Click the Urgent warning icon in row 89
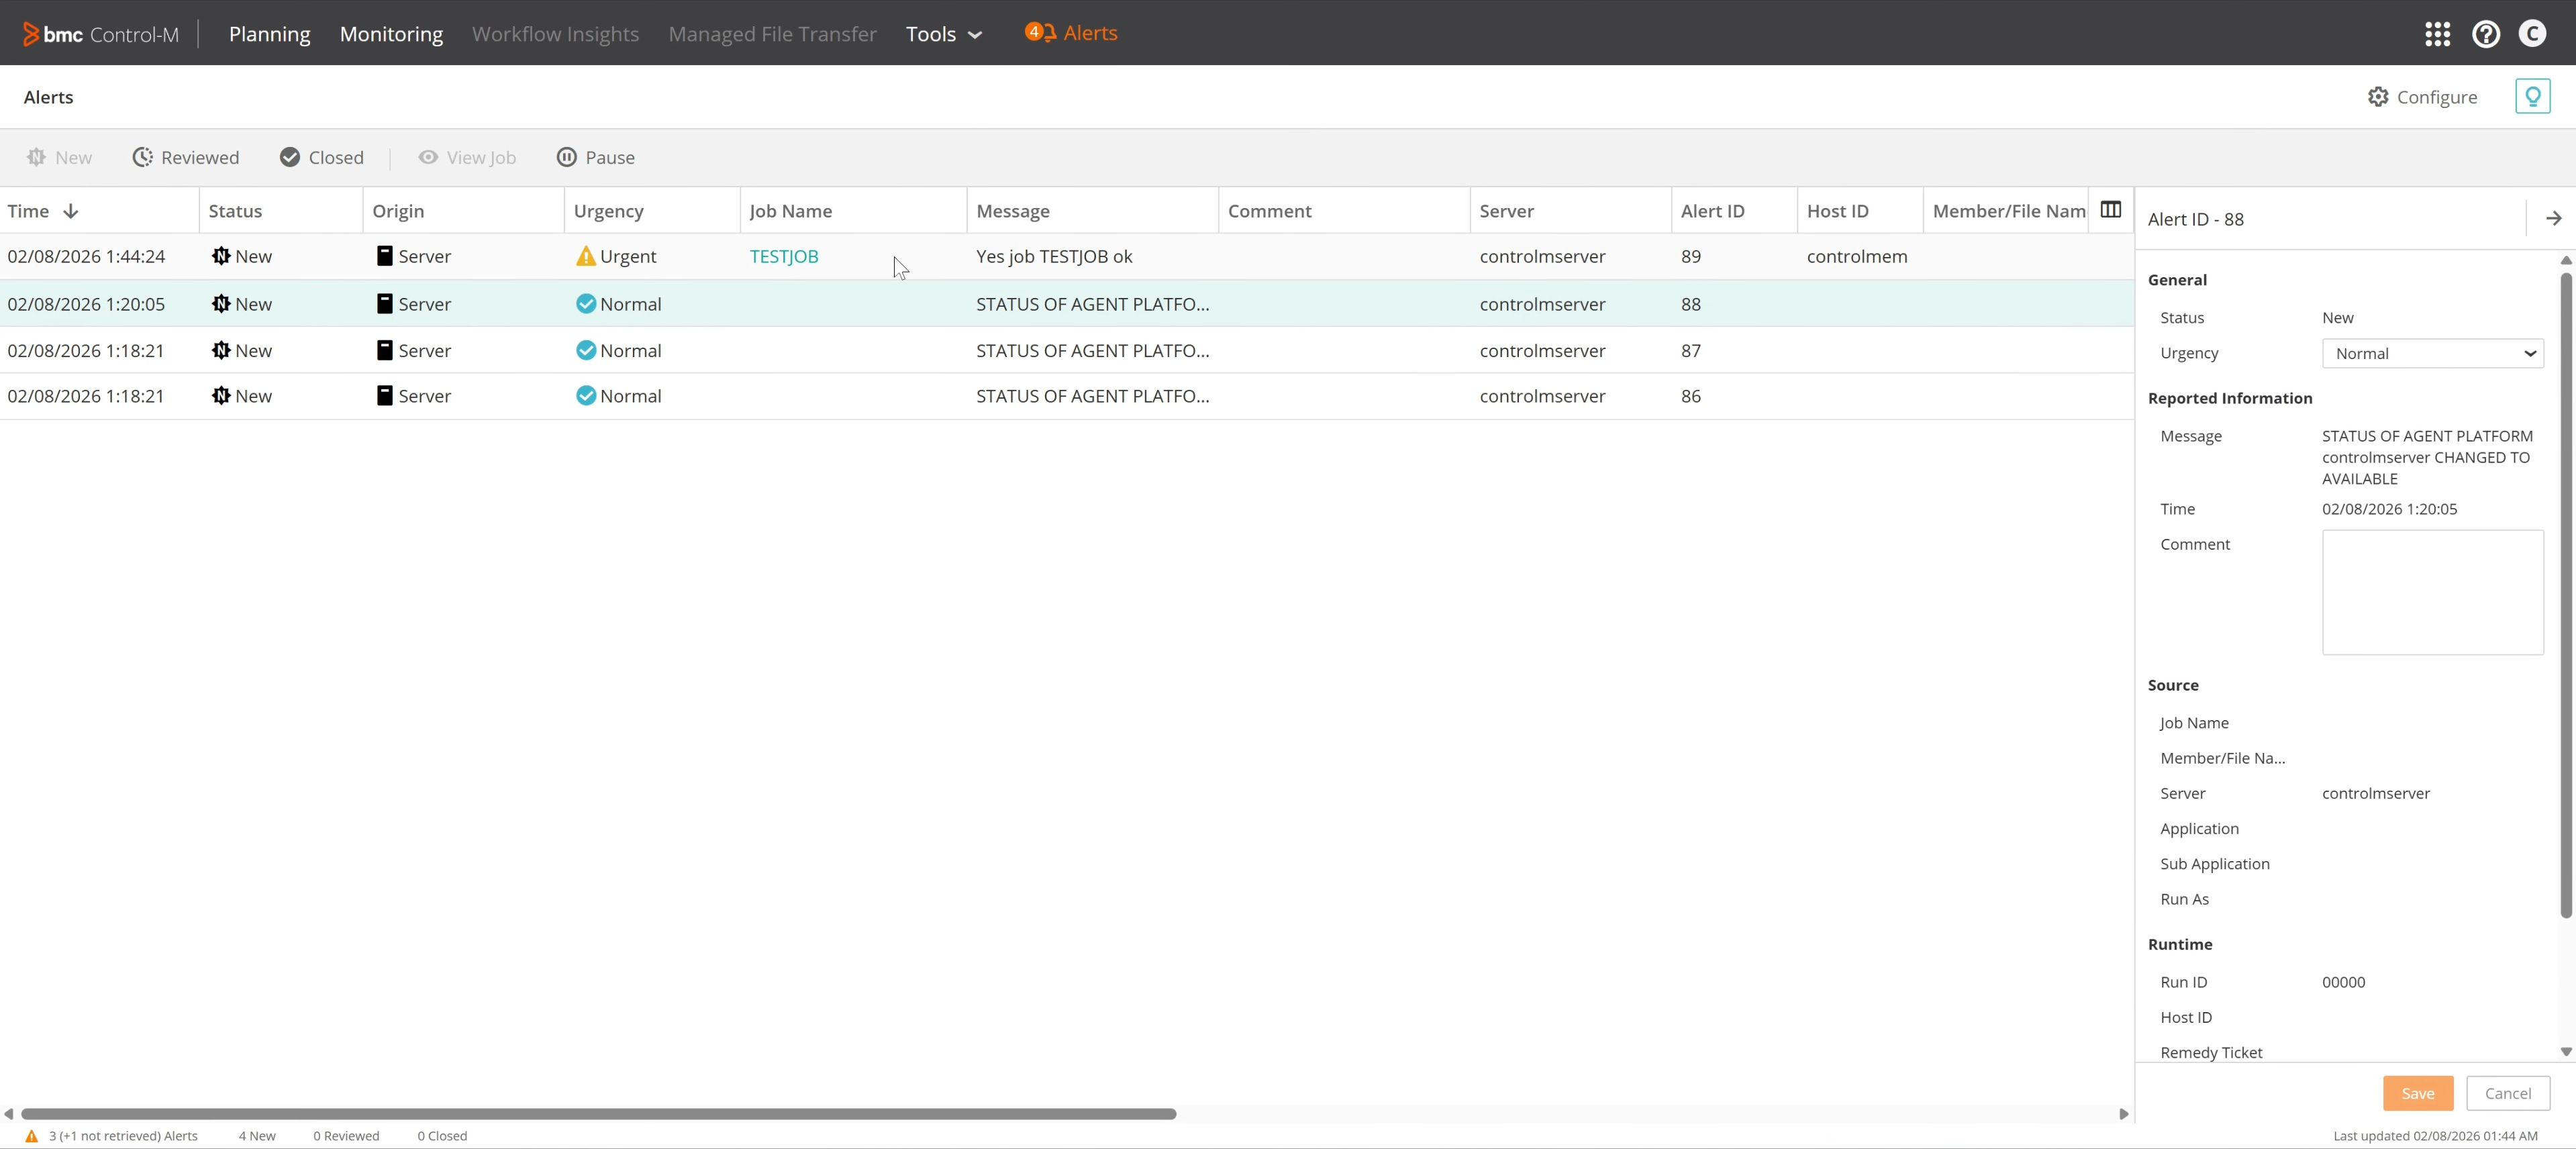This screenshot has width=2576, height=1149. (585, 257)
